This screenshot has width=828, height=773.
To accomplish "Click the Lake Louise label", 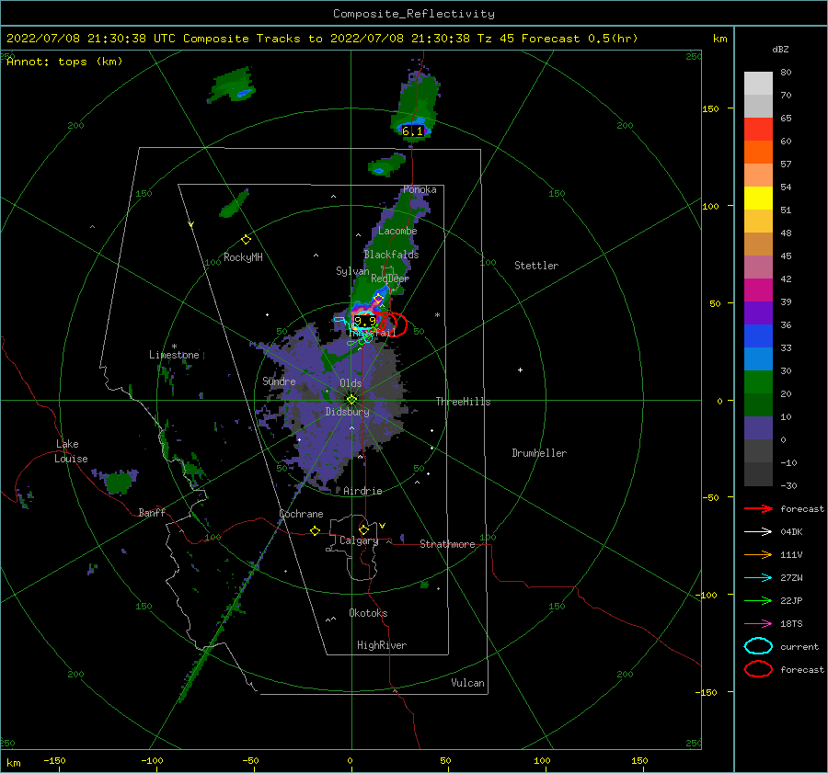I will (x=71, y=451).
